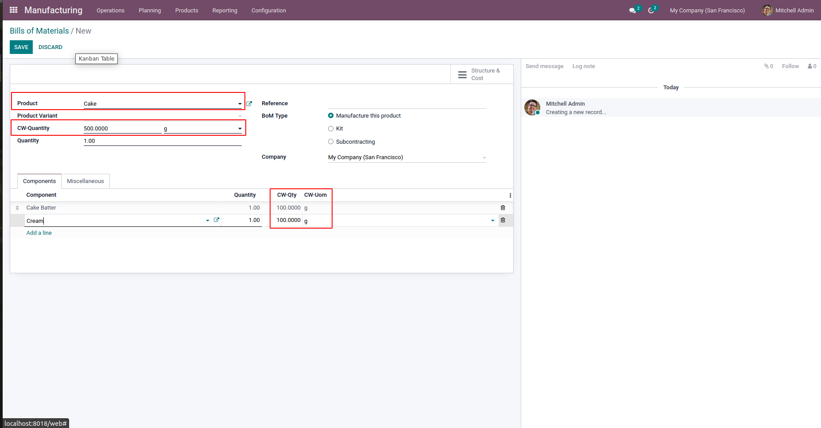821x428 pixels.
Task: Open external link for Cream component
Action: [217, 220]
